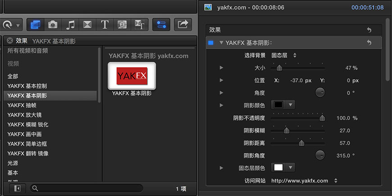The width and height of the screenshot is (392, 196).
Task: Select YAKFX 基本阴影 category in sidebar
Action: click(x=50, y=96)
